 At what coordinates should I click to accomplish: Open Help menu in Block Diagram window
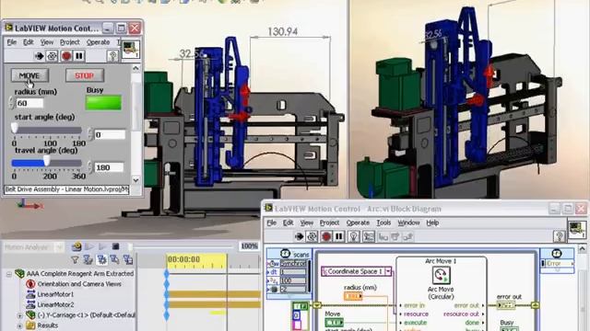[x=432, y=223]
